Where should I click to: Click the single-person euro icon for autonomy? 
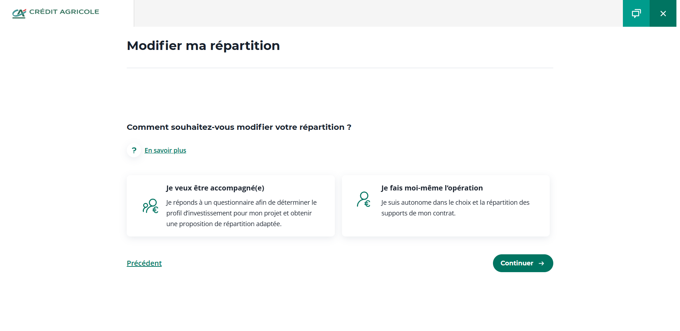click(364, 199)
